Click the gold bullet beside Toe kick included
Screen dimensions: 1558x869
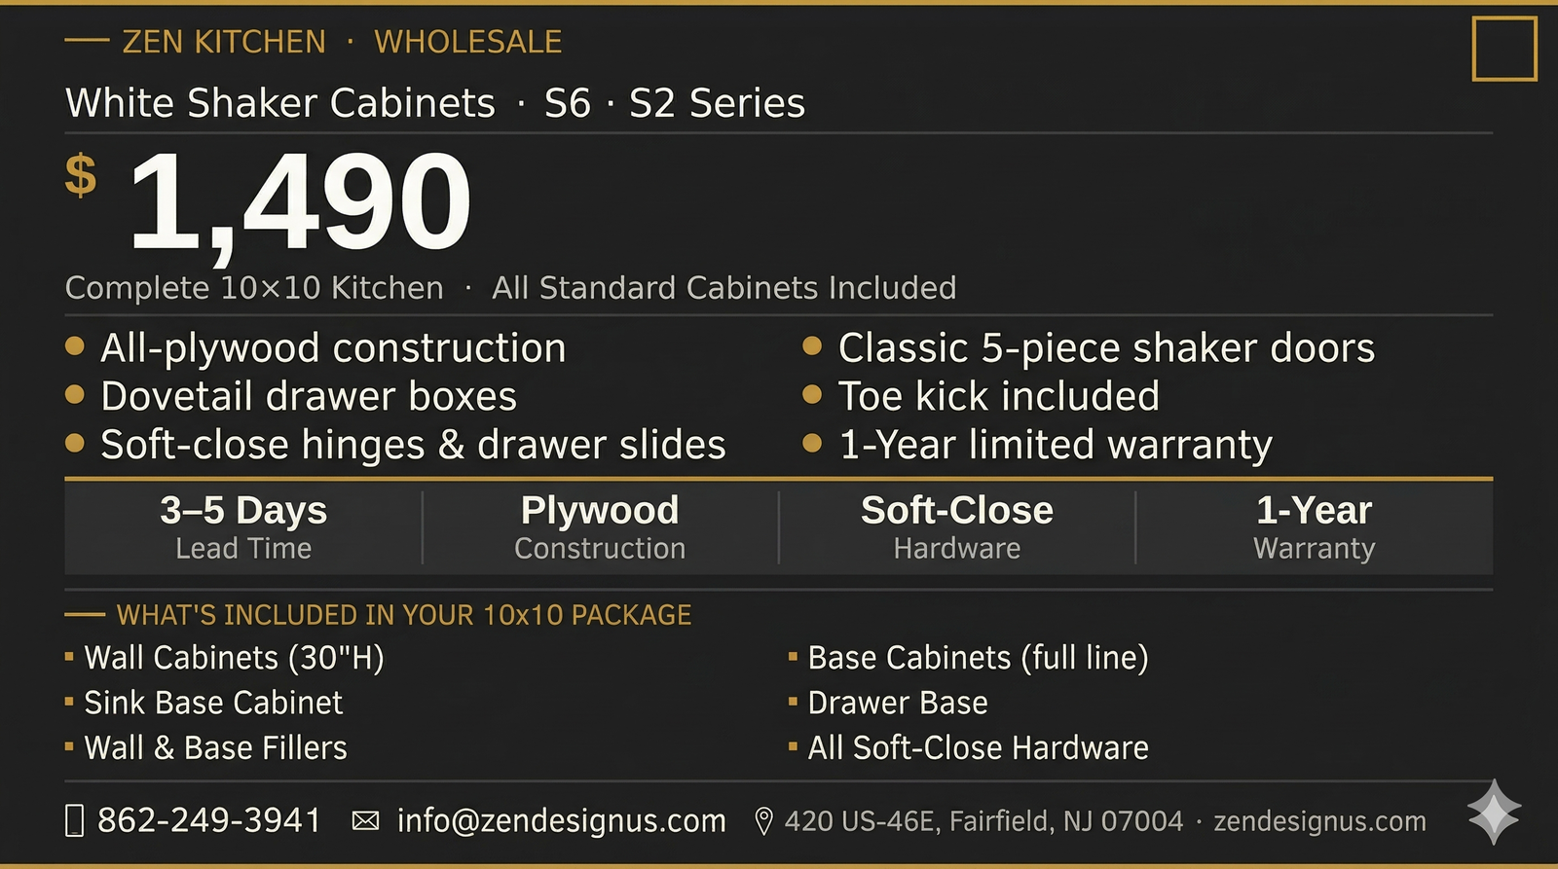pos(812,395)
